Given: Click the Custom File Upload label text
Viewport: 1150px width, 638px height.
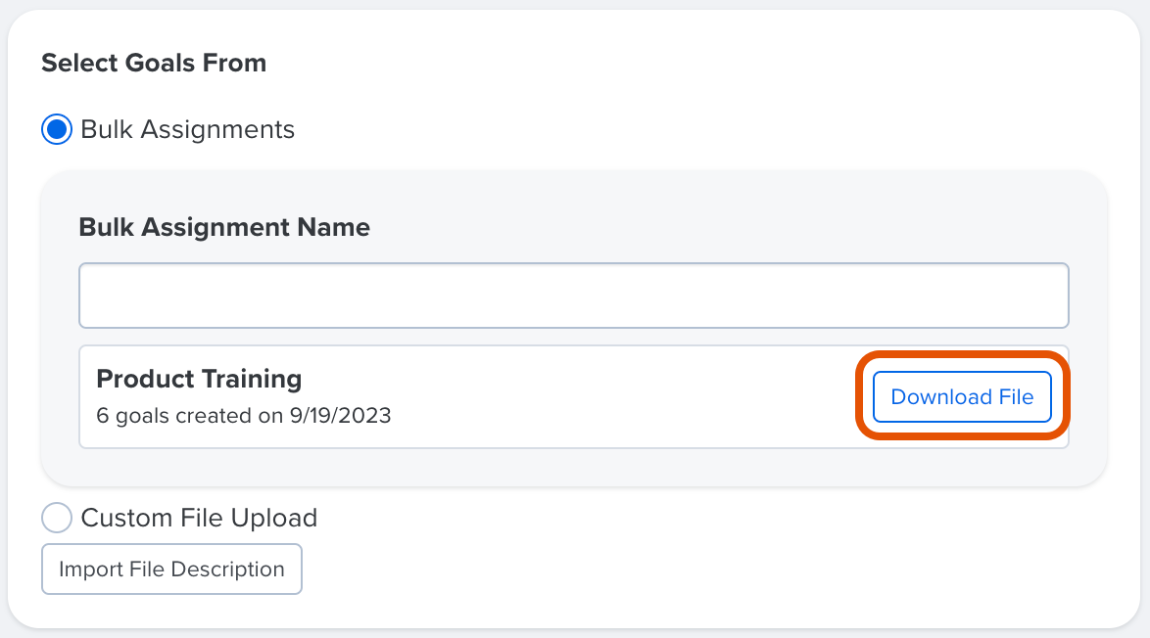Looking at the screenshot, I should click(198, 518).
